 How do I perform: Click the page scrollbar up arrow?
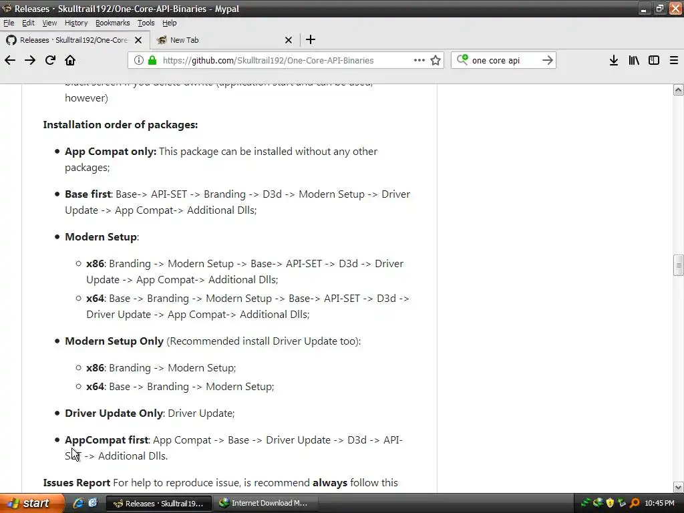(678, 90)
